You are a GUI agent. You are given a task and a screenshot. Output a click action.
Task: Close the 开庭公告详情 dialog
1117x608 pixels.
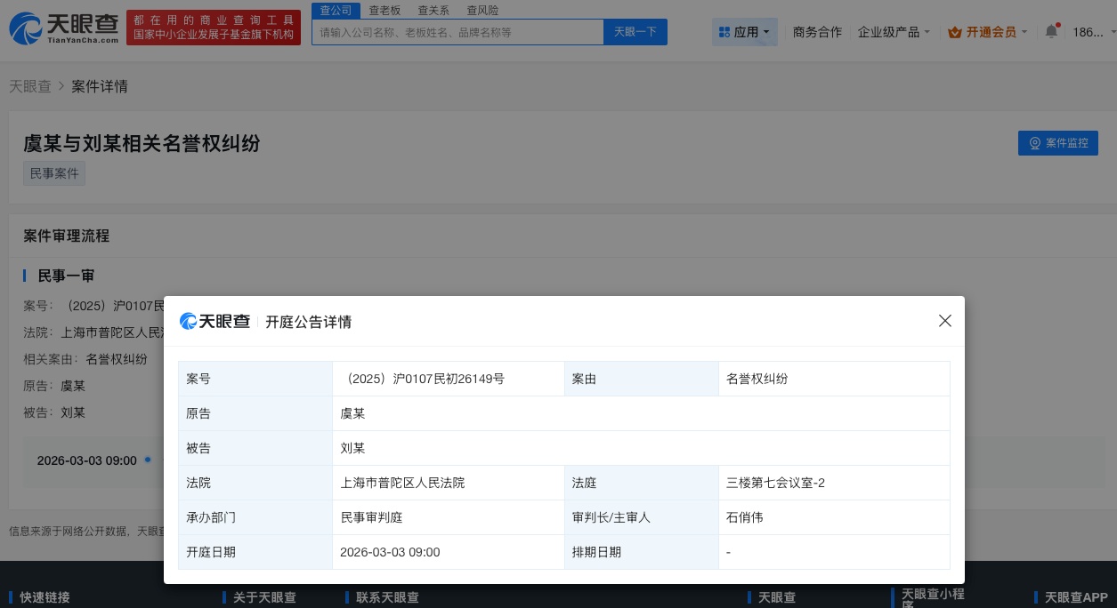pyautogui.click(x=944, y=321)
